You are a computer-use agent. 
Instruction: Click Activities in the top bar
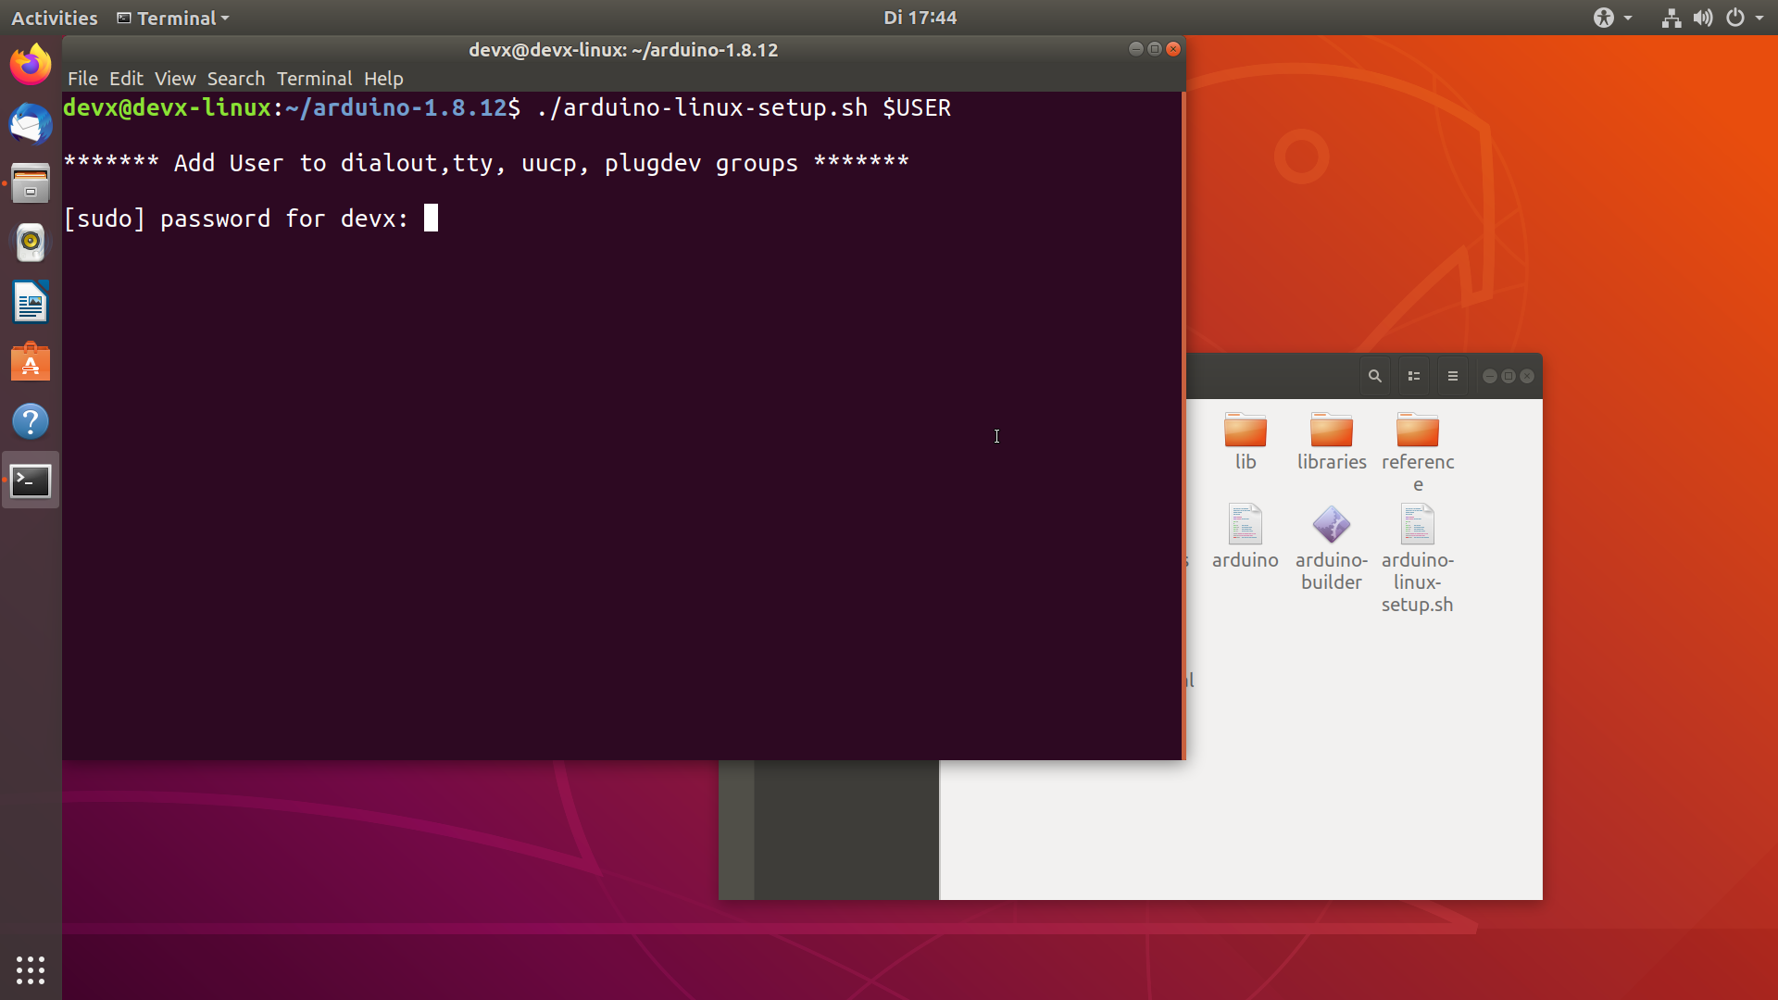(55, 18)
